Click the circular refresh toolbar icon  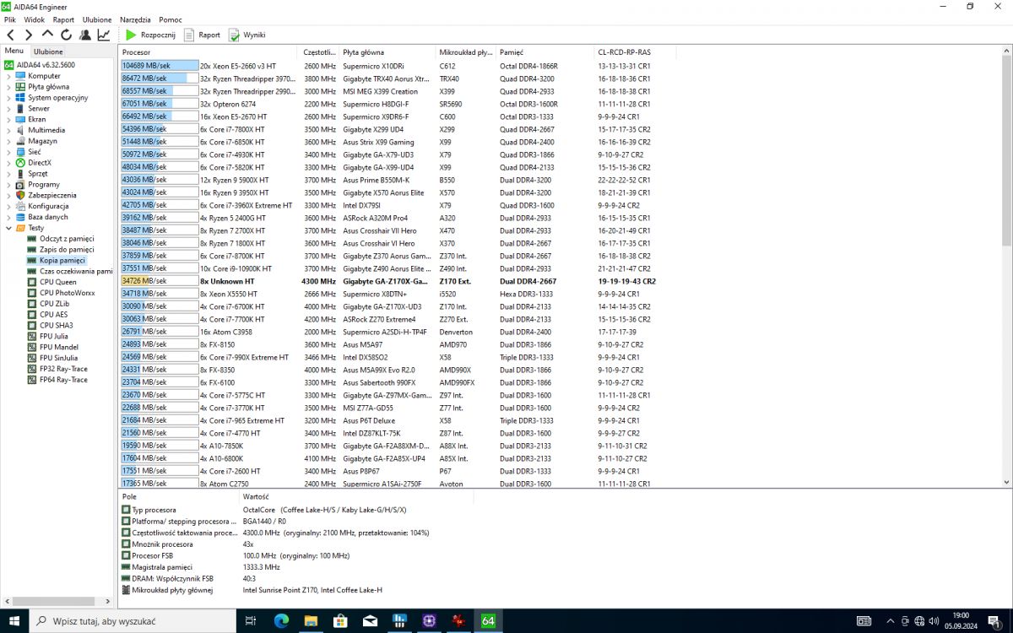tap(66, 35)
